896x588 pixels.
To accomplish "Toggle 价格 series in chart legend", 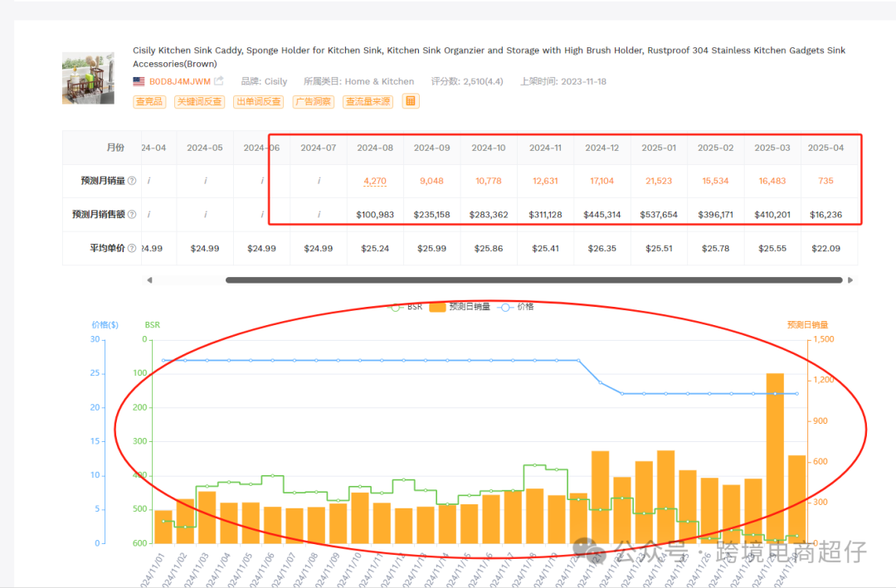I will point(515,307).
